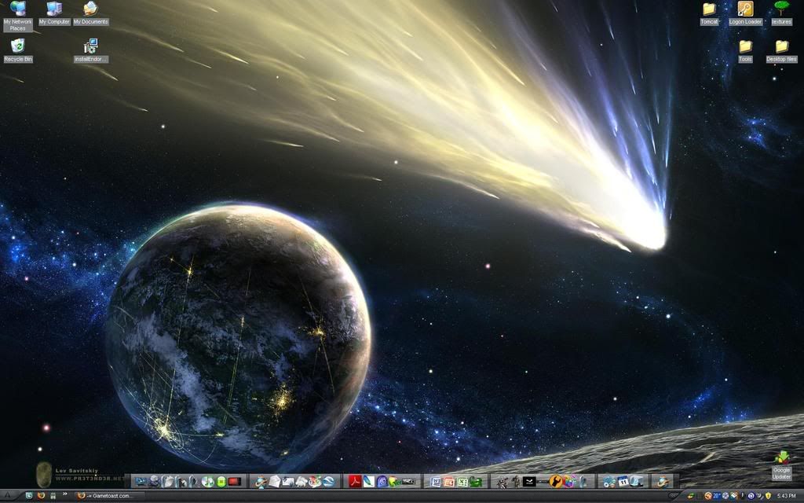
Task: Open Google Earth from the dock
Action: point(328,481)
